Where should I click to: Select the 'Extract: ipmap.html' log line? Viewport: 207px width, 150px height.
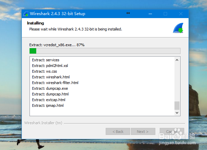(48, 105)
